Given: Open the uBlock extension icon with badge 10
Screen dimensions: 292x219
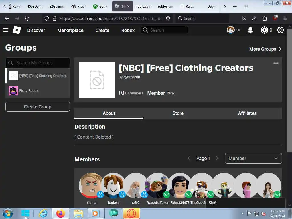Looking at the screenshot, I should 275,18.
